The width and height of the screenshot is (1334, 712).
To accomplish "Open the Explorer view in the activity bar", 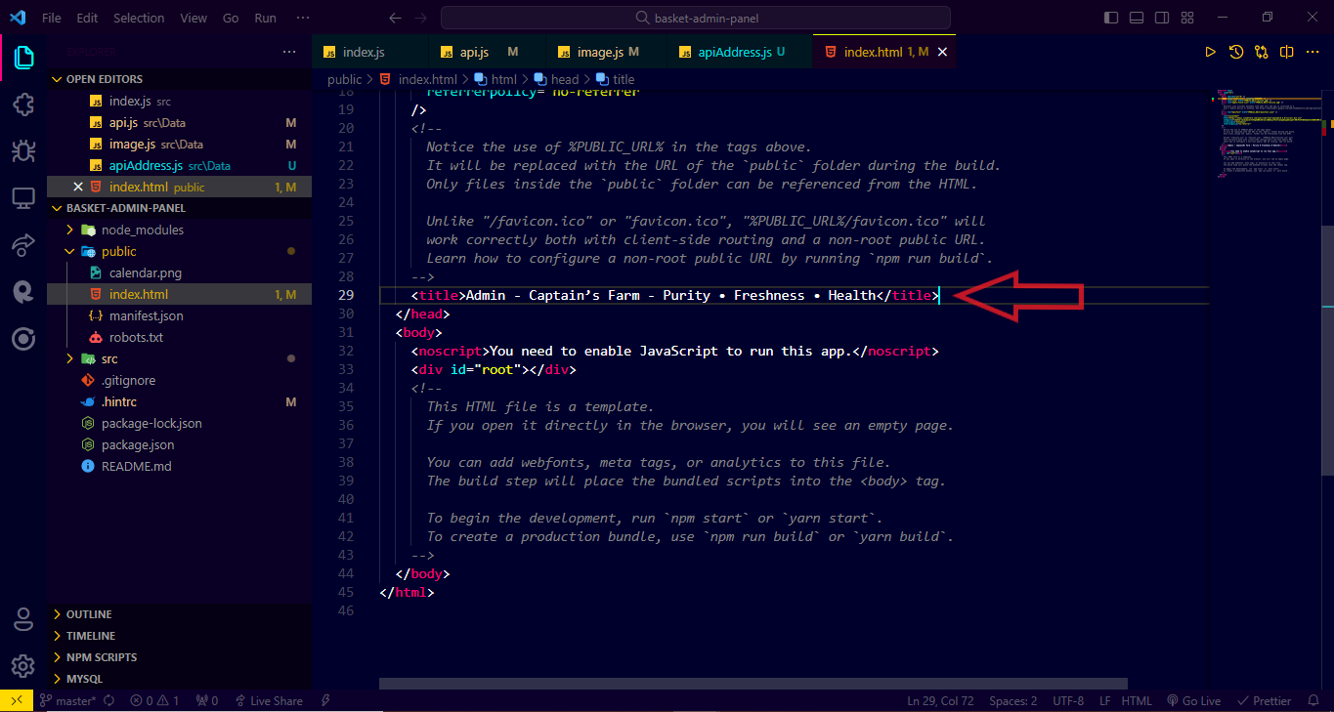I will [x=23, y=58].
